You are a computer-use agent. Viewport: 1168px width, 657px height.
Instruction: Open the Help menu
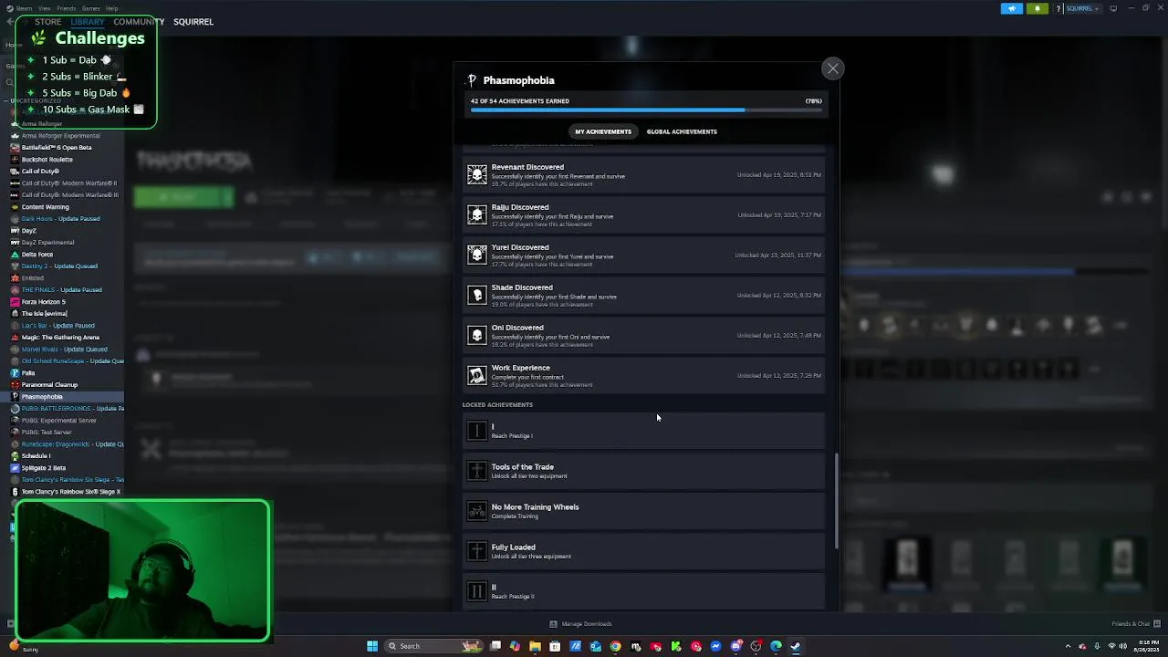coord(111,8)
